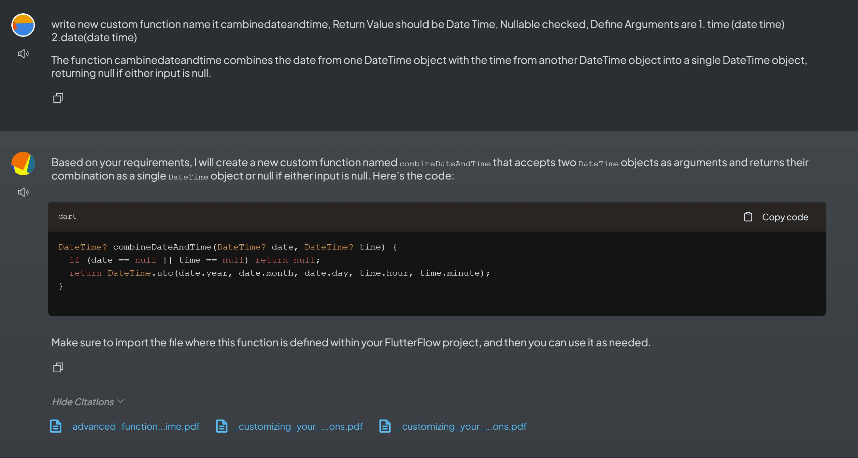
Task: Play audio for the user message
Action: tap(23, 54)
